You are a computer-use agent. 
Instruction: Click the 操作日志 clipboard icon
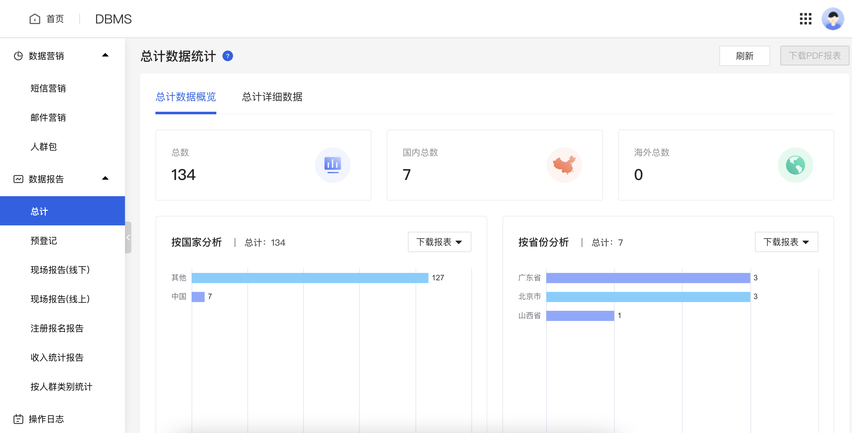pos(18,419)
